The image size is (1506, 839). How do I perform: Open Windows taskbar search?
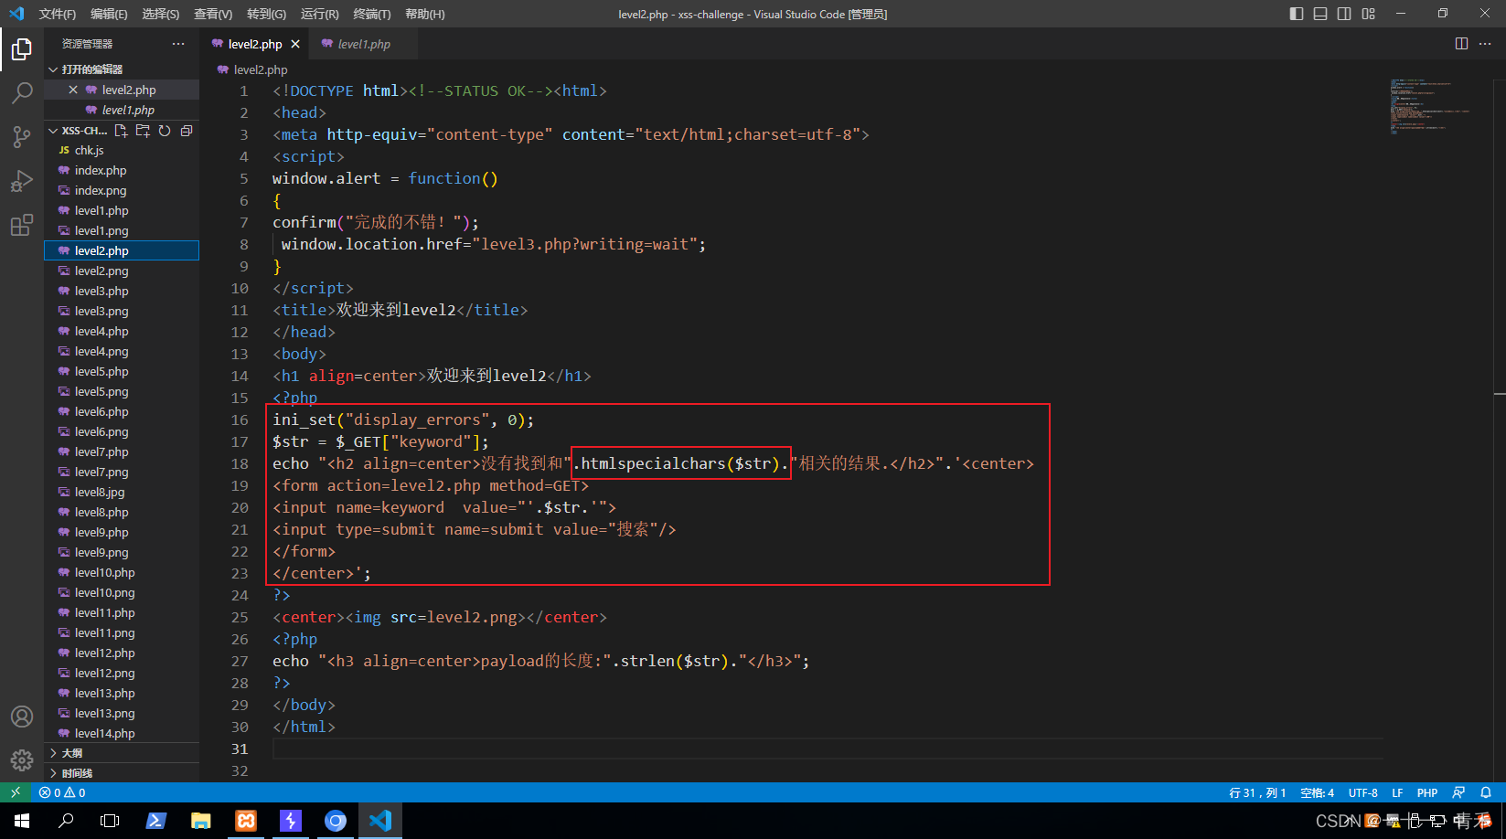click(66, 821)
